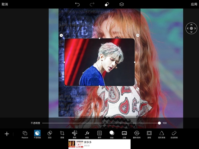Choose the 自由剪辑 free crop tool

[174, 133]
